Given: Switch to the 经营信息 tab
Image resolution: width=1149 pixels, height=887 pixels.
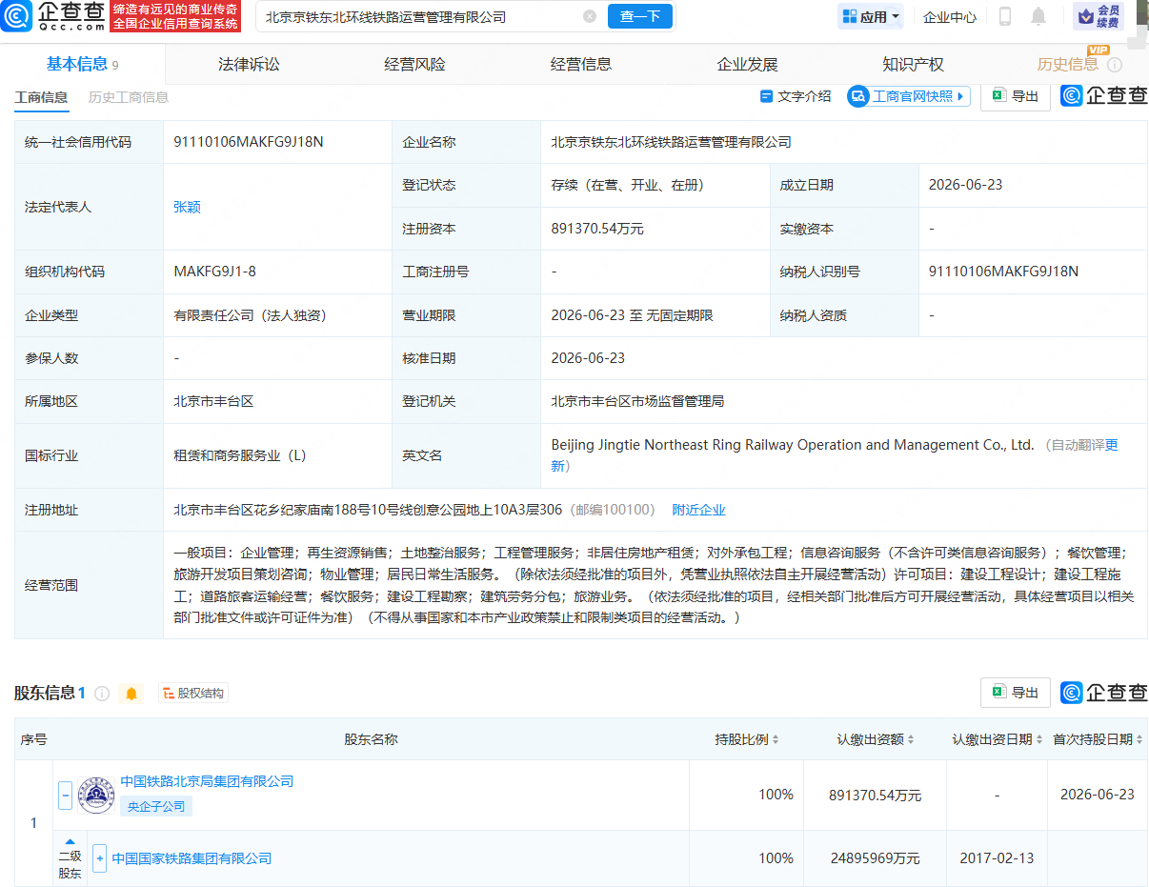Looking at the screenshot, I should pyautogui.click(x=581, y=65).
